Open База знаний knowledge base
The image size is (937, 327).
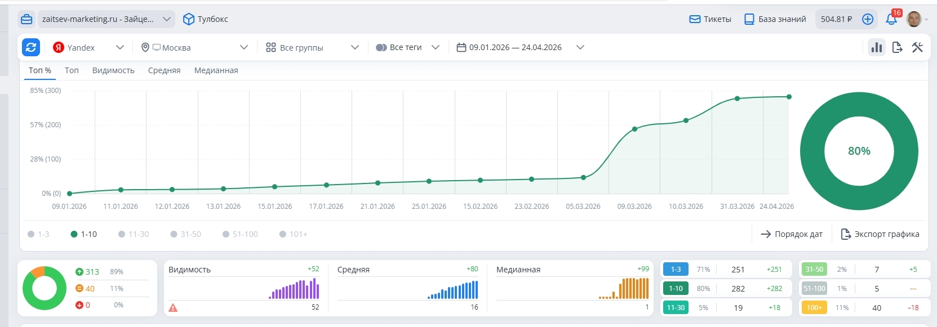[x=775, y=19]
